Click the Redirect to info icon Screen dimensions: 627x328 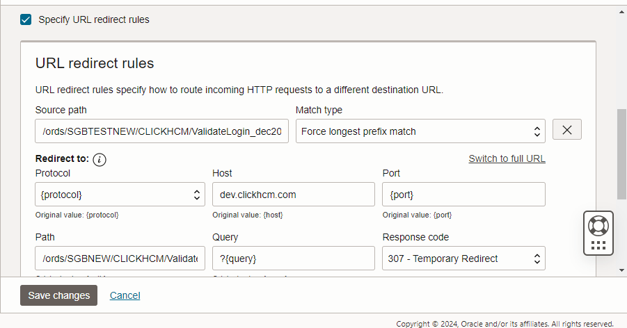[x=100, y=160]
